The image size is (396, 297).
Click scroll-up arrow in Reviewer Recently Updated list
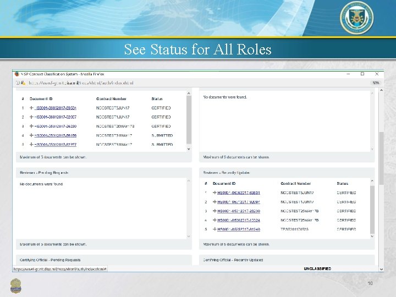pos(372,181)
